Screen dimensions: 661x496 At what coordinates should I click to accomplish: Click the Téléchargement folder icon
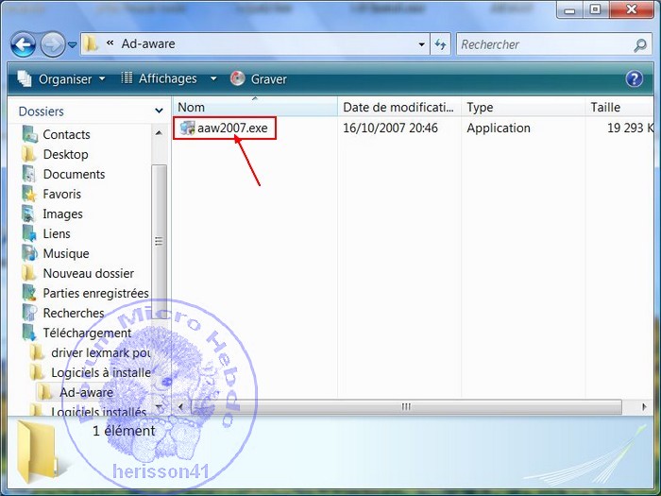pos(29,333)
